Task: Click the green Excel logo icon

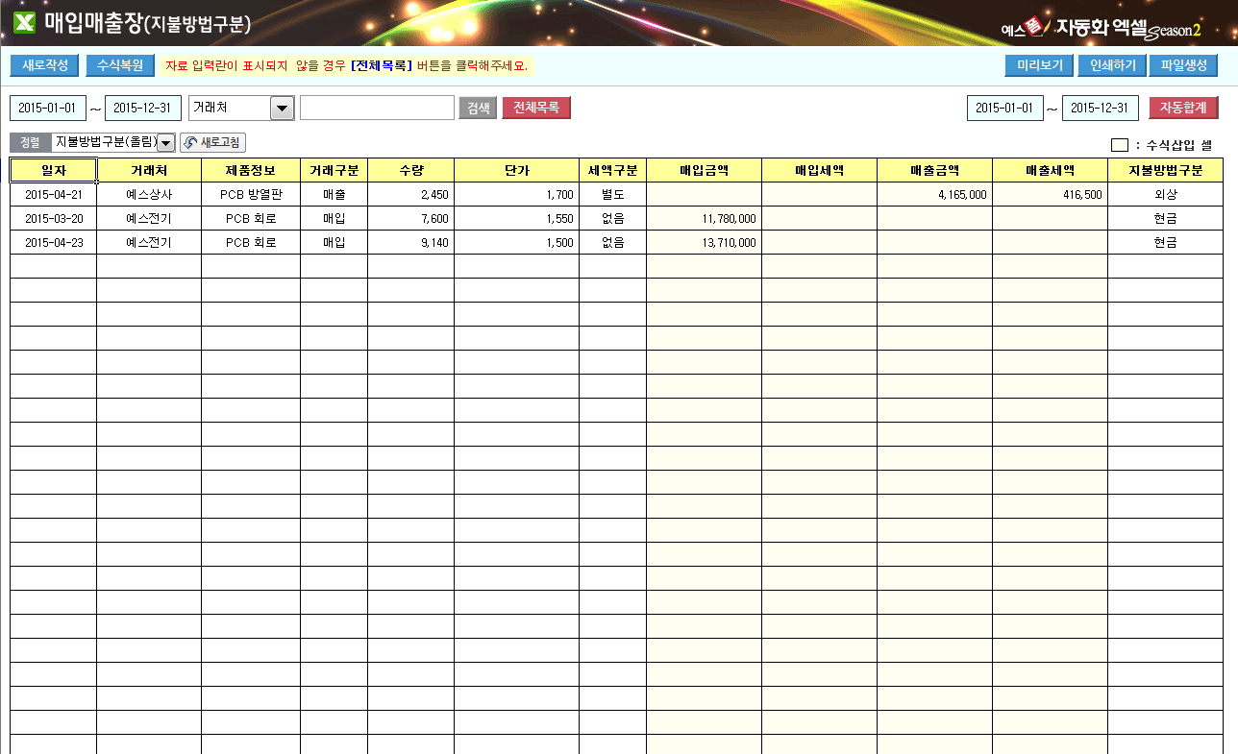Action: click(x=24, y=23)
